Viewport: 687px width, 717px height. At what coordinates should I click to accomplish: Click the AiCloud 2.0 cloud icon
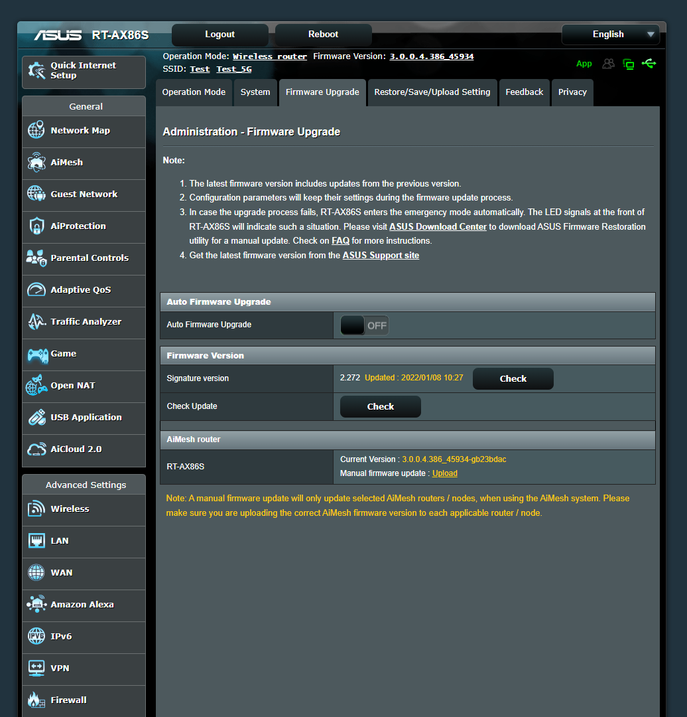36,449
